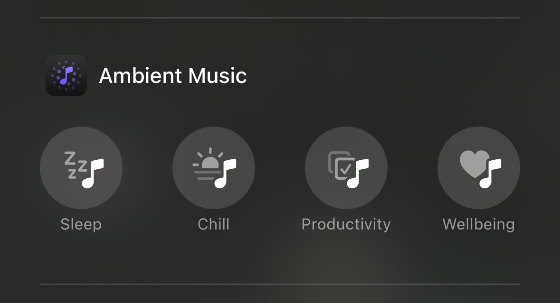Click the Ambient Music title text
The image size is (560, 303).
(x=173, y=75)
